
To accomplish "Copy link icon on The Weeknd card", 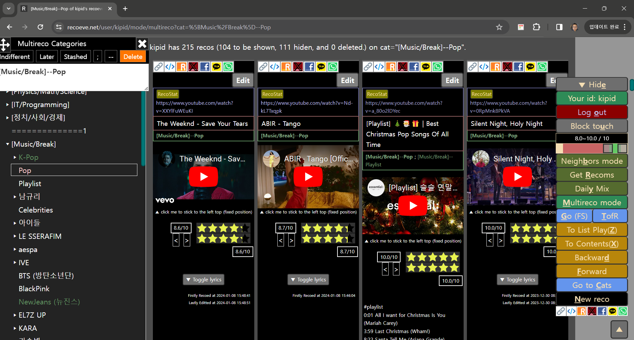I will [158, 67].
